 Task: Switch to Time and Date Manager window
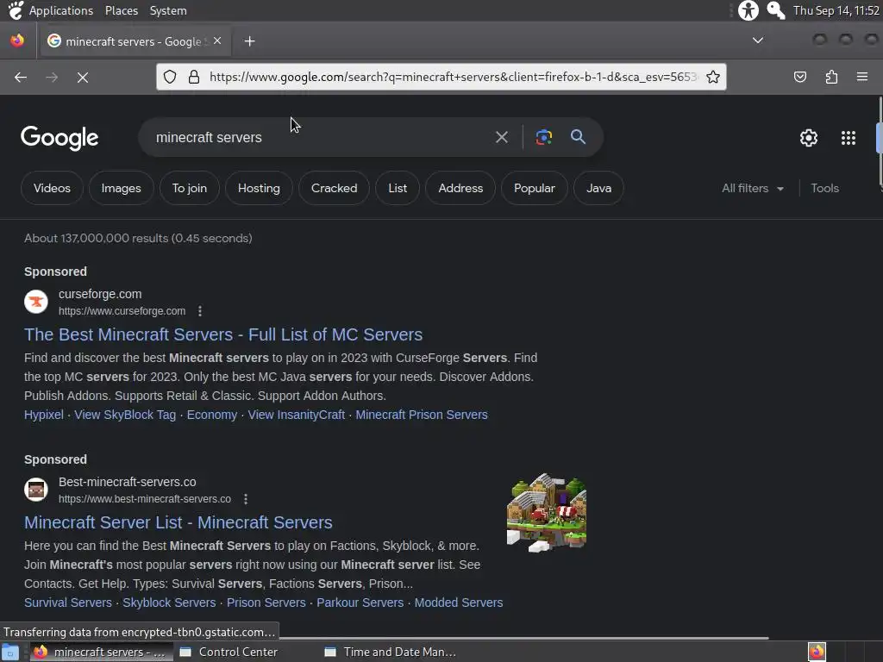pos(391,652)
